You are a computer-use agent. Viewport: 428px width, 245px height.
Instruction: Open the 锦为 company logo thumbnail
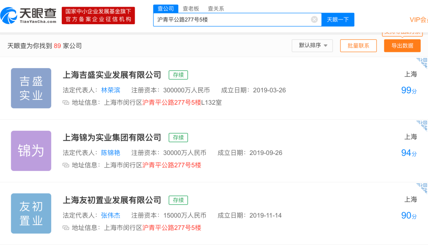click(x=31, y=151)
